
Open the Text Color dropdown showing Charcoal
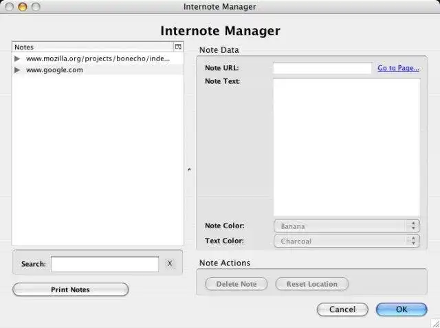[346, 241]
